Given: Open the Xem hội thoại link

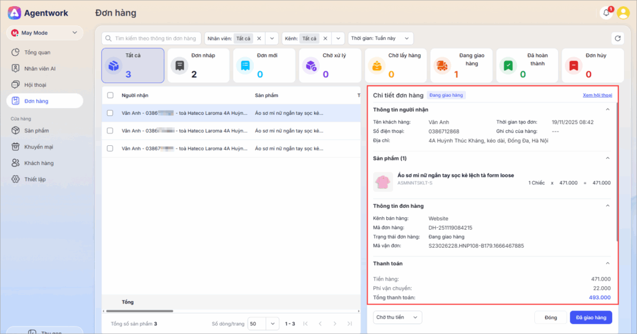Looking at the screenshot, I should click(x=597, y=95).
